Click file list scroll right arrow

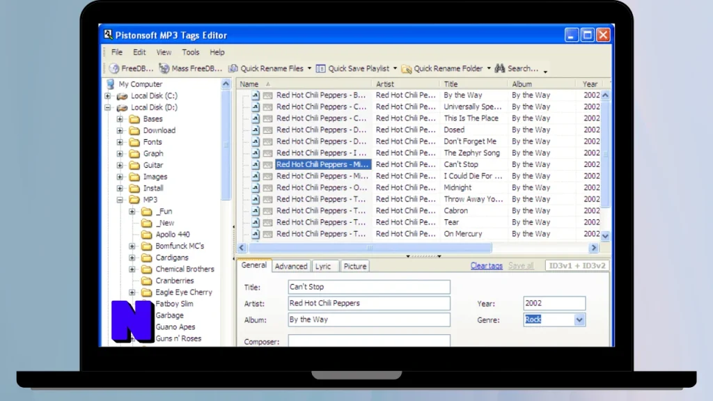click(593, 248)
